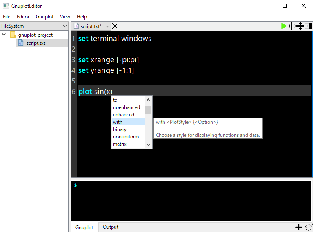
Task: Click the console prompt '$' input area
Action: (x=191, y=201)
